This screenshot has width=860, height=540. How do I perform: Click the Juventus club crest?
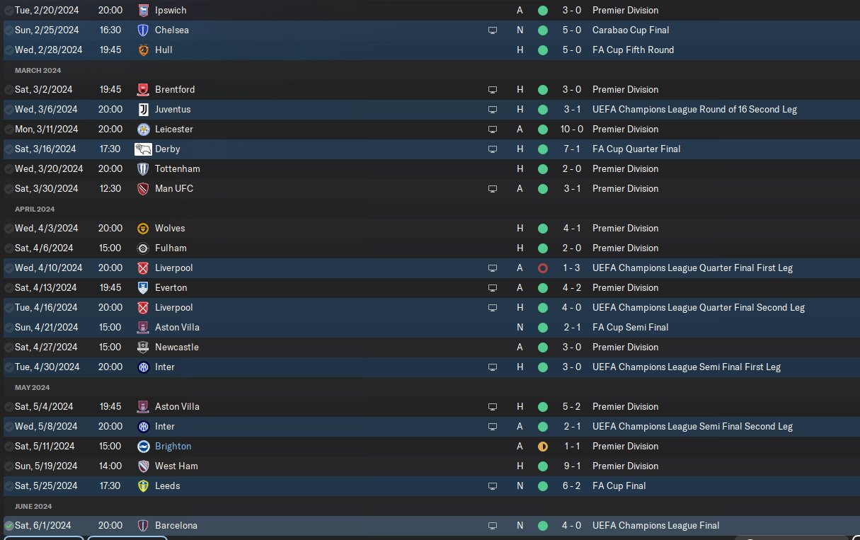pos(143,110)
